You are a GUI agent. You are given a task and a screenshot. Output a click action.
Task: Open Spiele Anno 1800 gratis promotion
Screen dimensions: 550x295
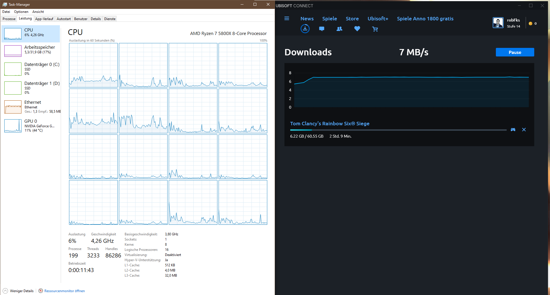(425, 19)
